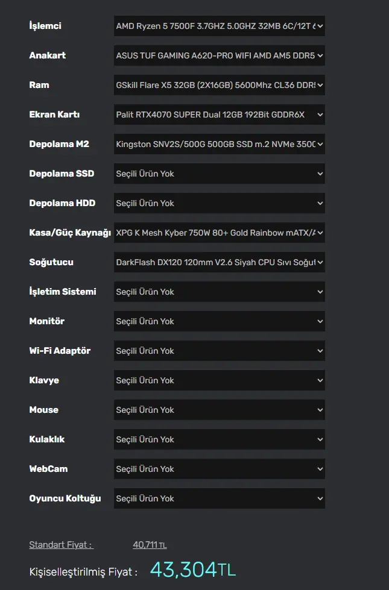Open the İşlemci dropdown with AMD Ryzen 5 7500F
Screen dimensions: 389x590
(x=219, y=26)
